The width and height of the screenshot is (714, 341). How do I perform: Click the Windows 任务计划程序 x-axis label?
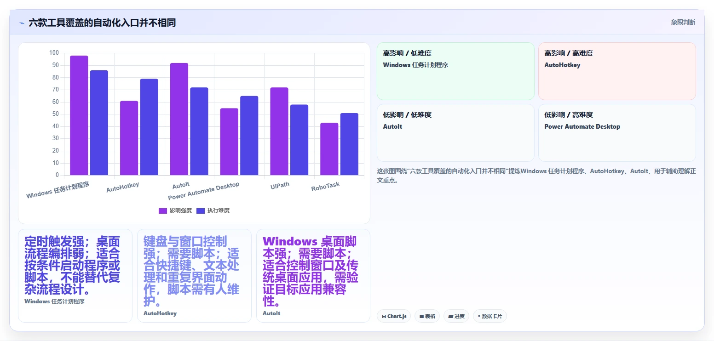pyautogui.click(x=58, y=190)
